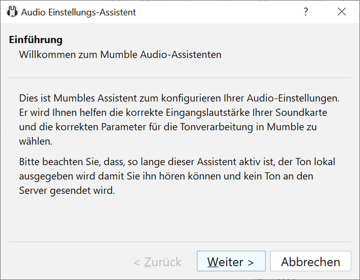Viewport: 360px width, 280px height.
Task: Close the Audio Einstellungs-Assistent window
Action: (341, 12)
